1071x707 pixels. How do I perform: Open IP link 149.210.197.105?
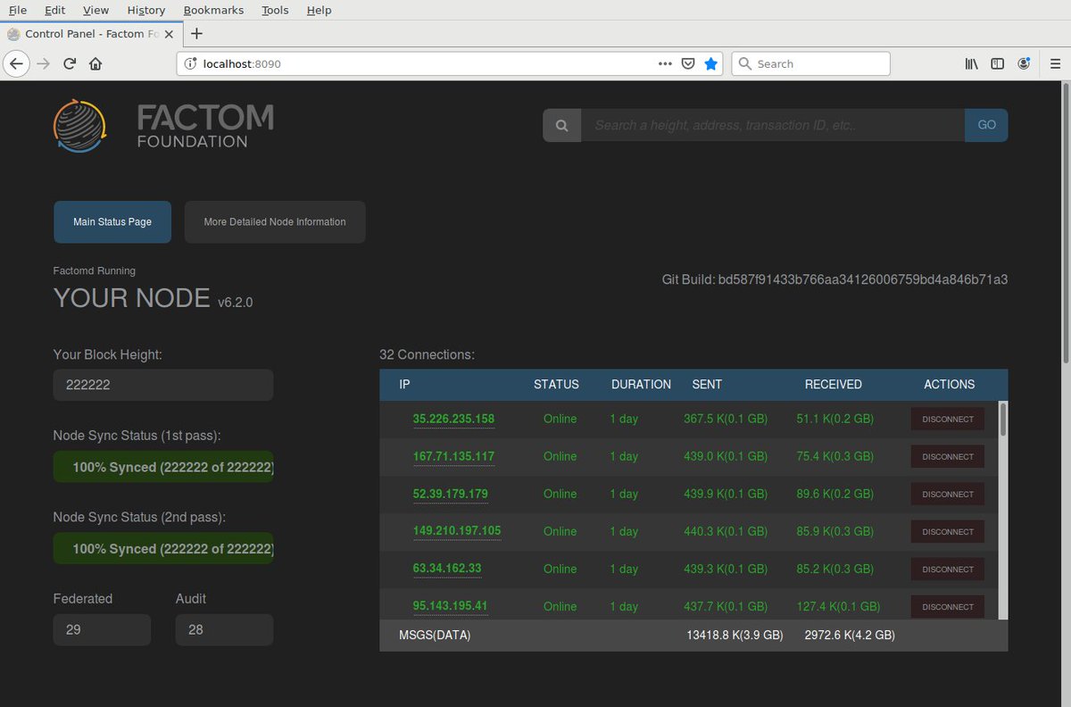pos(457,531)
